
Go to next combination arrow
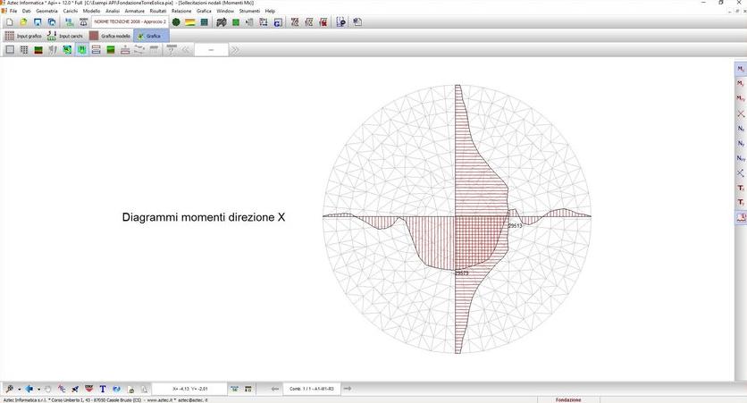[x=347, y=389]
